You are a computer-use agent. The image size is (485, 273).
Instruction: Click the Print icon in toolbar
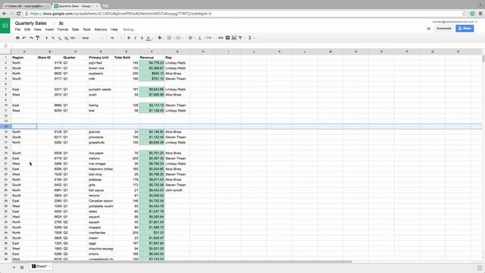click(x=17, y=38)
